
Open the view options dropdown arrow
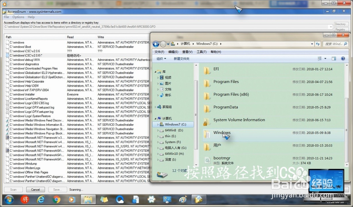pyautogui.click(x=325, y=59)
